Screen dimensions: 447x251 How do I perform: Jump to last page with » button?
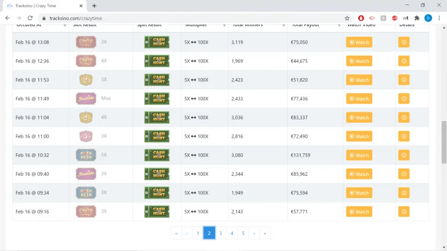[265, 233]
